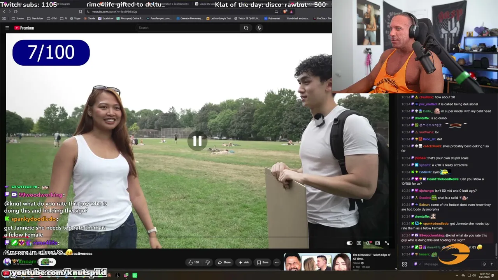Go to YouTube Premium home logo
Screen dimensions: 498x280
coord(24,28)
